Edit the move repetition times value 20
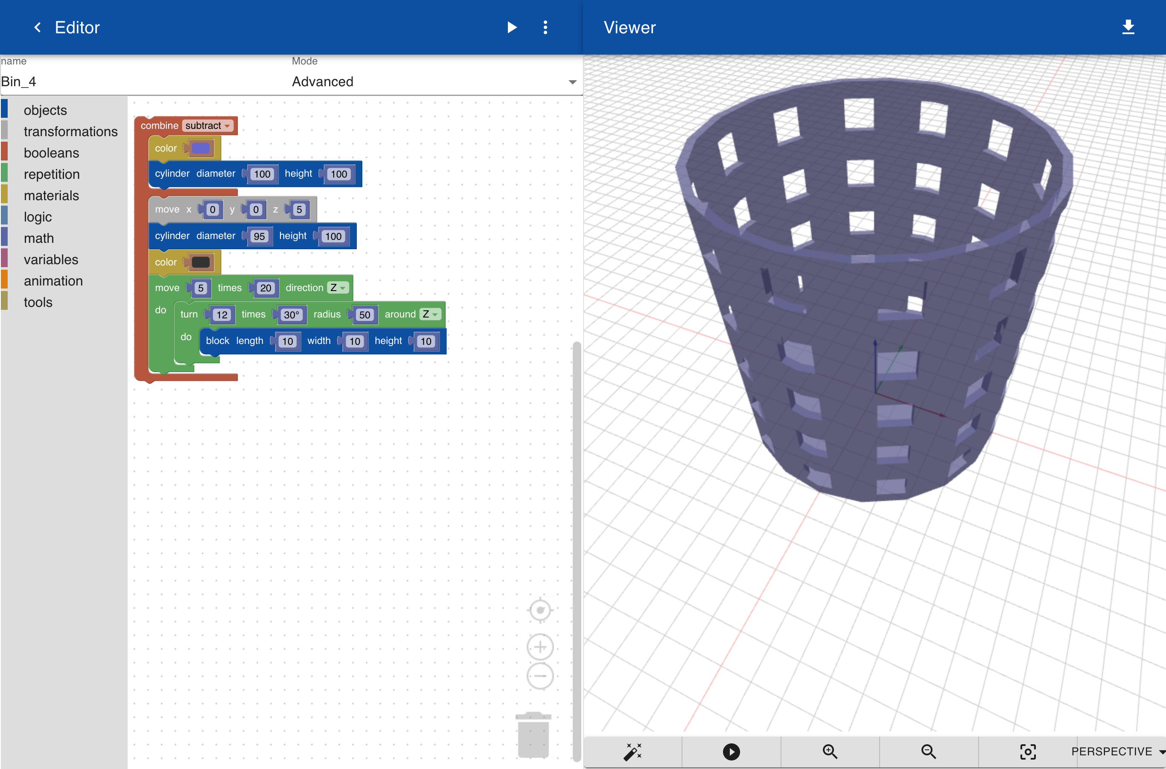The width and height of the screenshot is (1166, 769). pyautogui.click(x=265, y=288)
